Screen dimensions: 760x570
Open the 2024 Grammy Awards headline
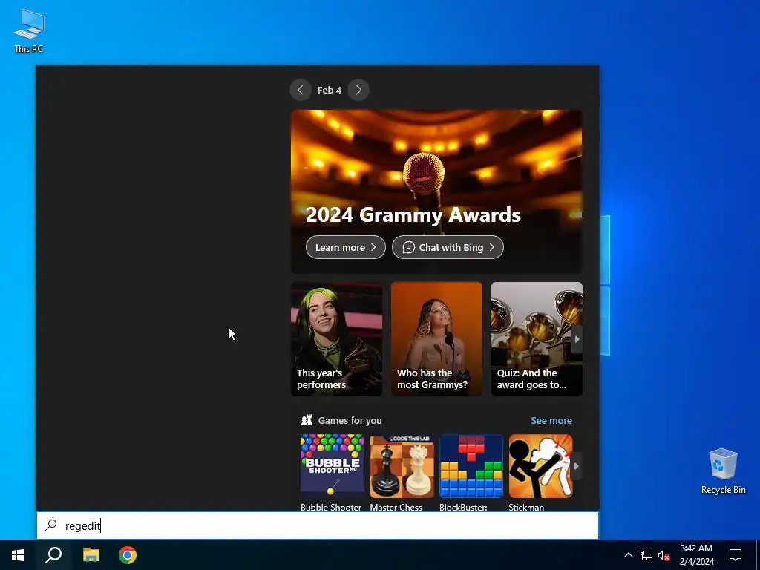[413, 214]
